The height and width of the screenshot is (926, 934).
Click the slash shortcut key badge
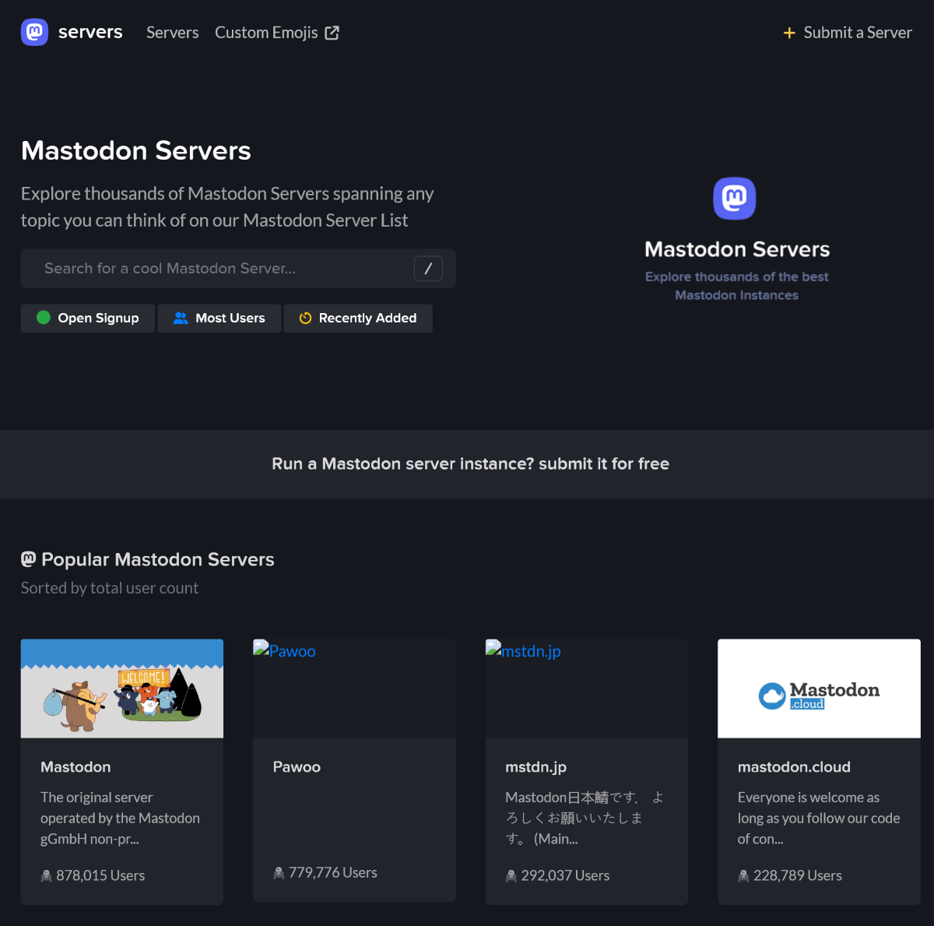point(428,269)
